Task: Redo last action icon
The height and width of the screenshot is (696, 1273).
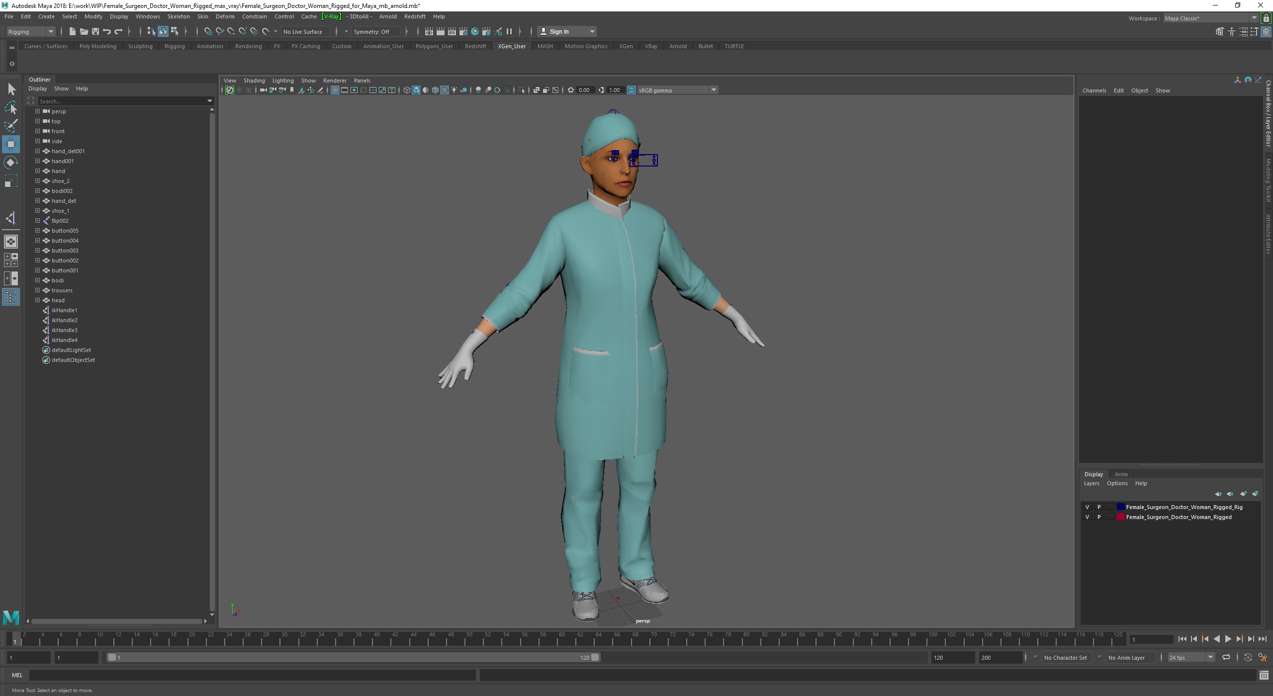Action: pyautogui.click(x=118, y=31)
